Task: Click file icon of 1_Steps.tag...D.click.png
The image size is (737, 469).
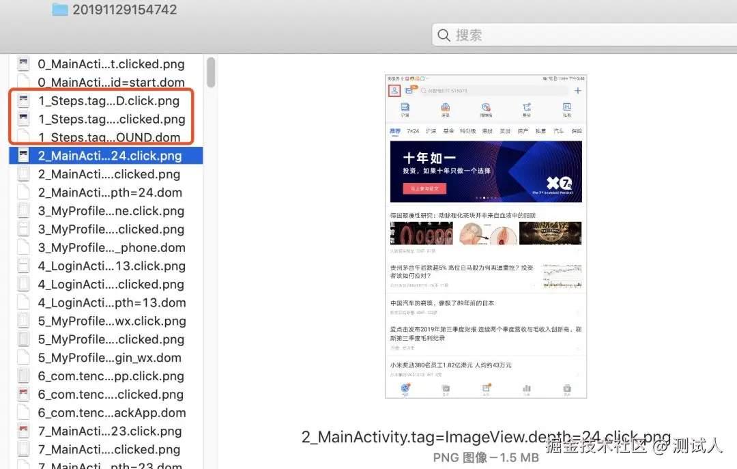Action: [x=23, y=100]
